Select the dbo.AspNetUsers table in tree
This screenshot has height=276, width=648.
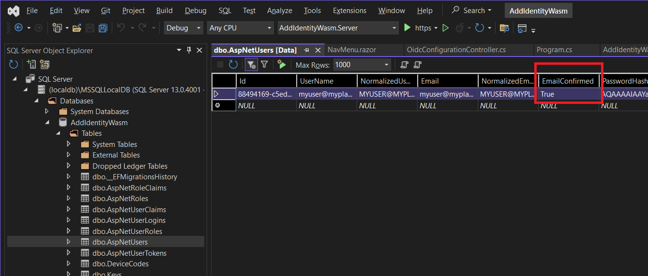click(x=120, y=242)
